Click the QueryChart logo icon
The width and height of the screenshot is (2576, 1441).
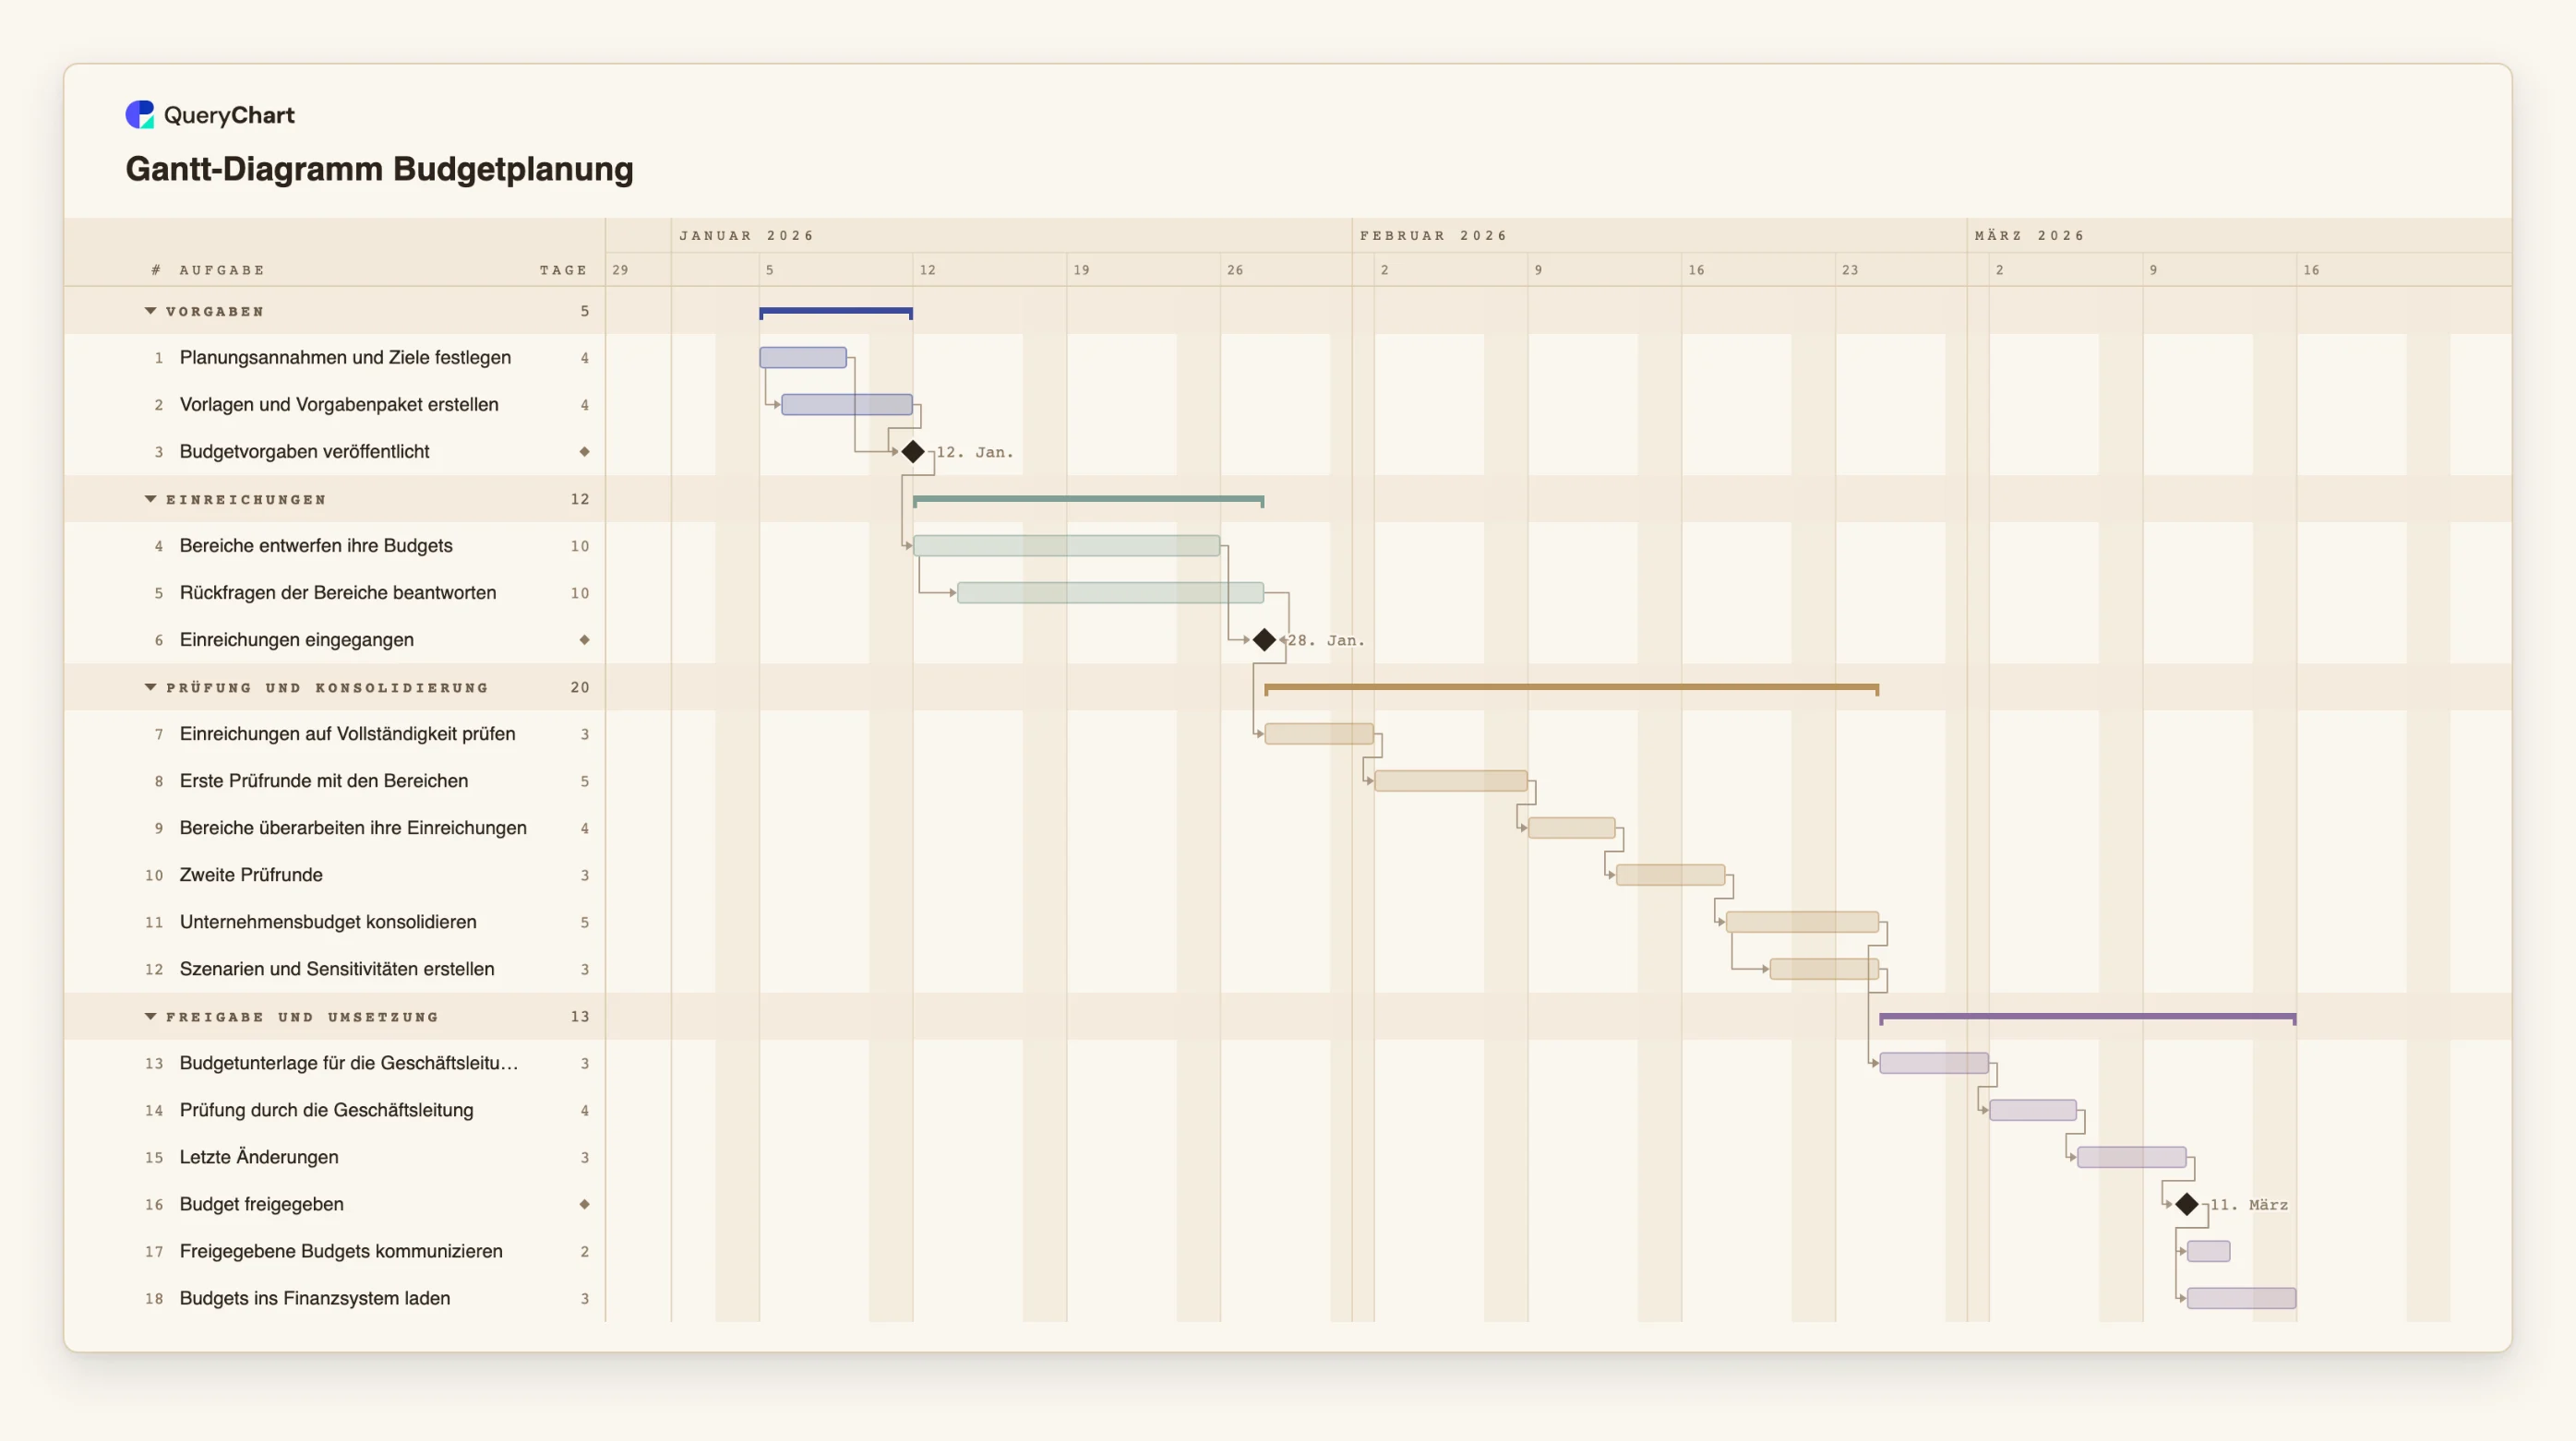tap(140, 115)
